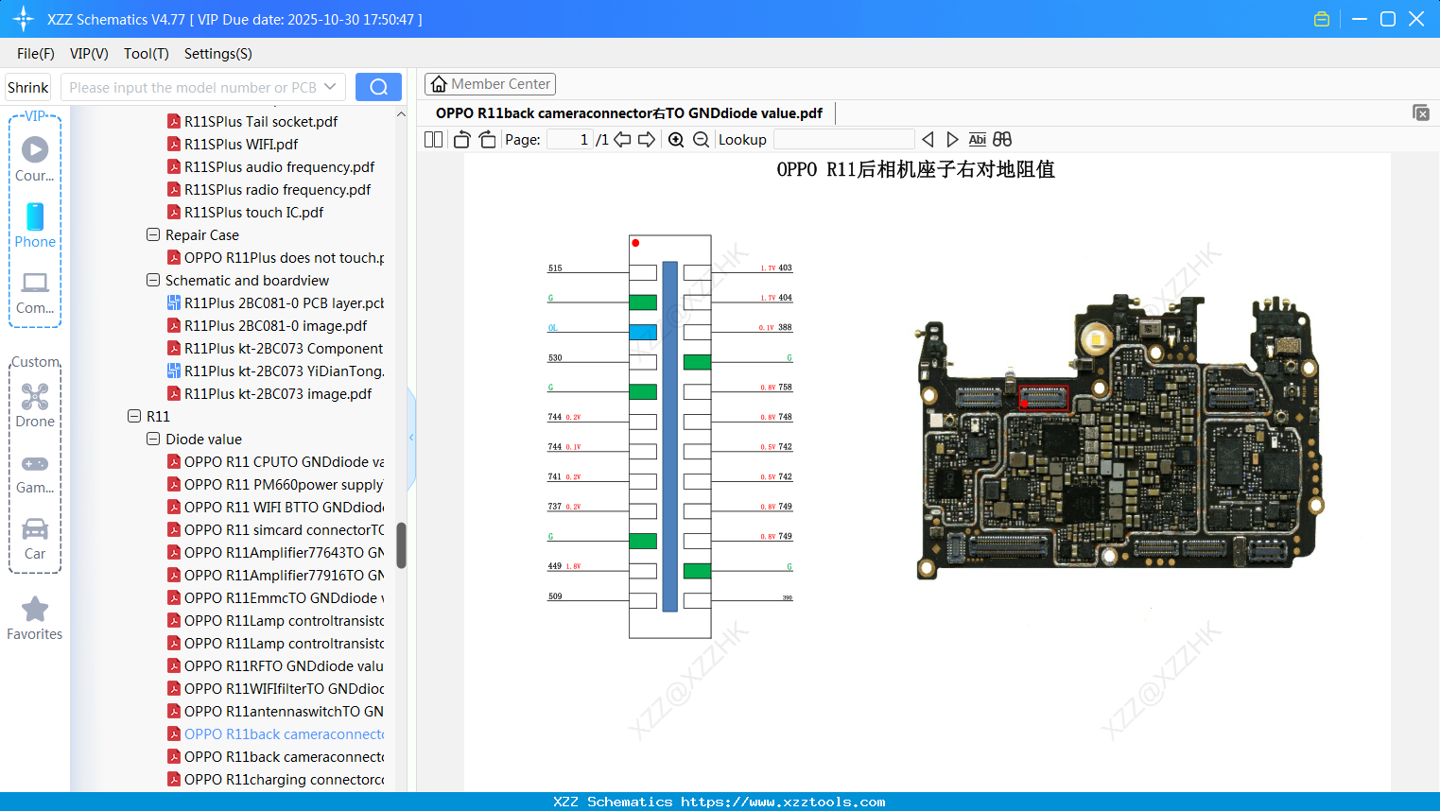Click the blue model search button
This screenshot has height=811, width=1440.
[x=378, y=87]
